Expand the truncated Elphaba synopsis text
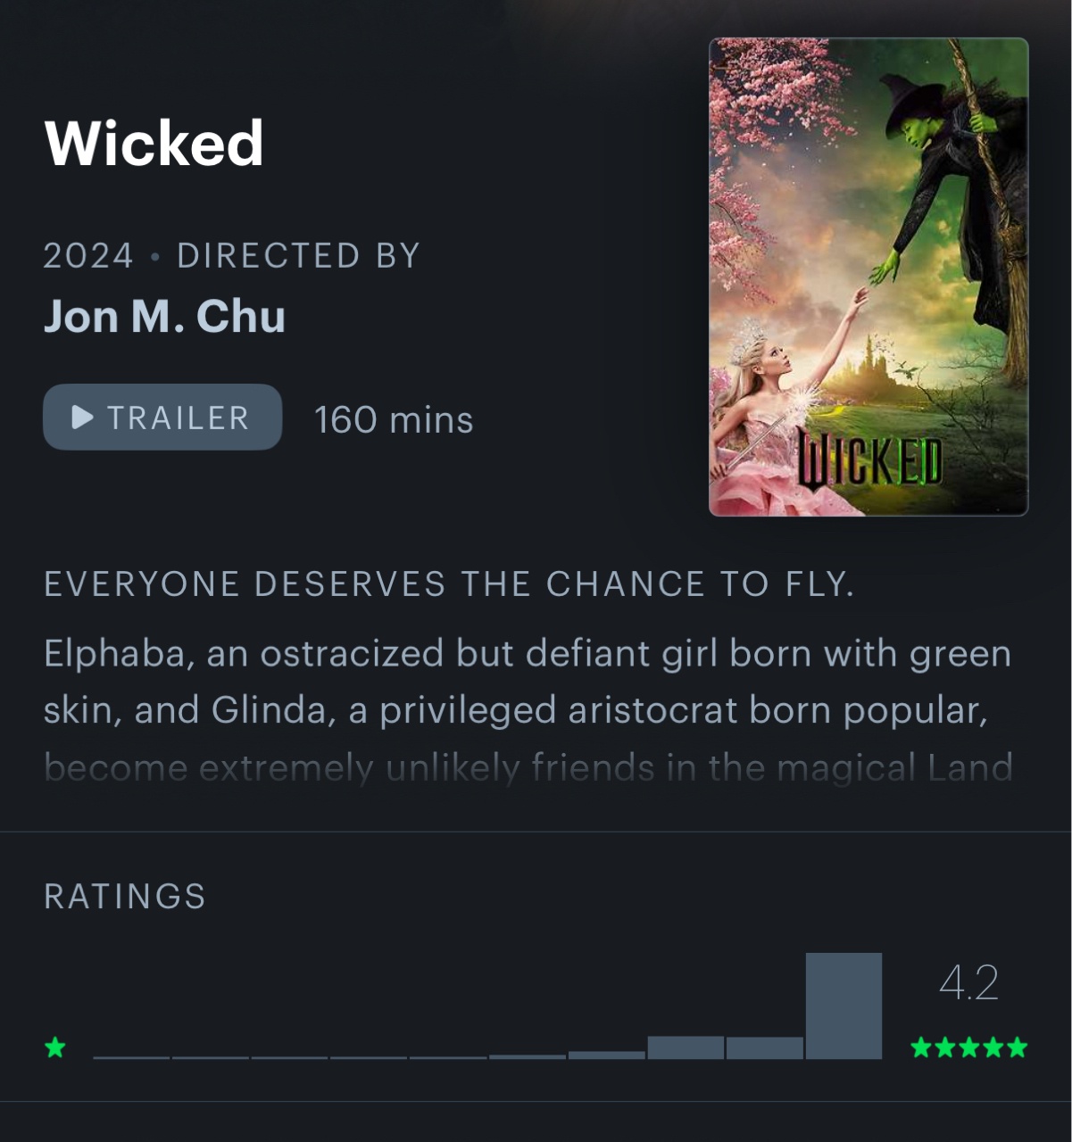 tap(528, 710)
